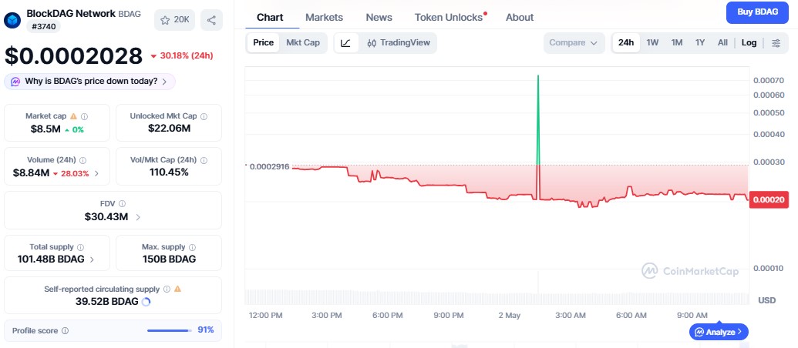Click the line chart icon

tap(346, 42)
